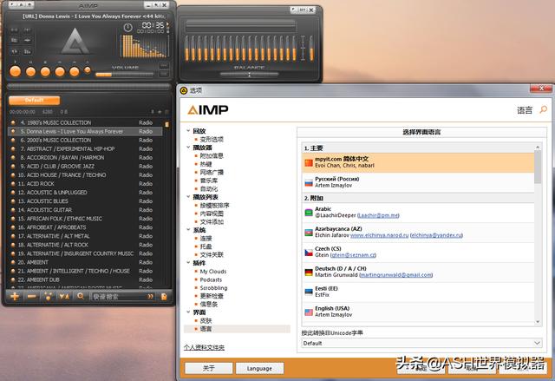The width and height of the screenshot is (555, 381).
Task: Click the BALANCE slider in equalizer window
Action: pos(249,75)
